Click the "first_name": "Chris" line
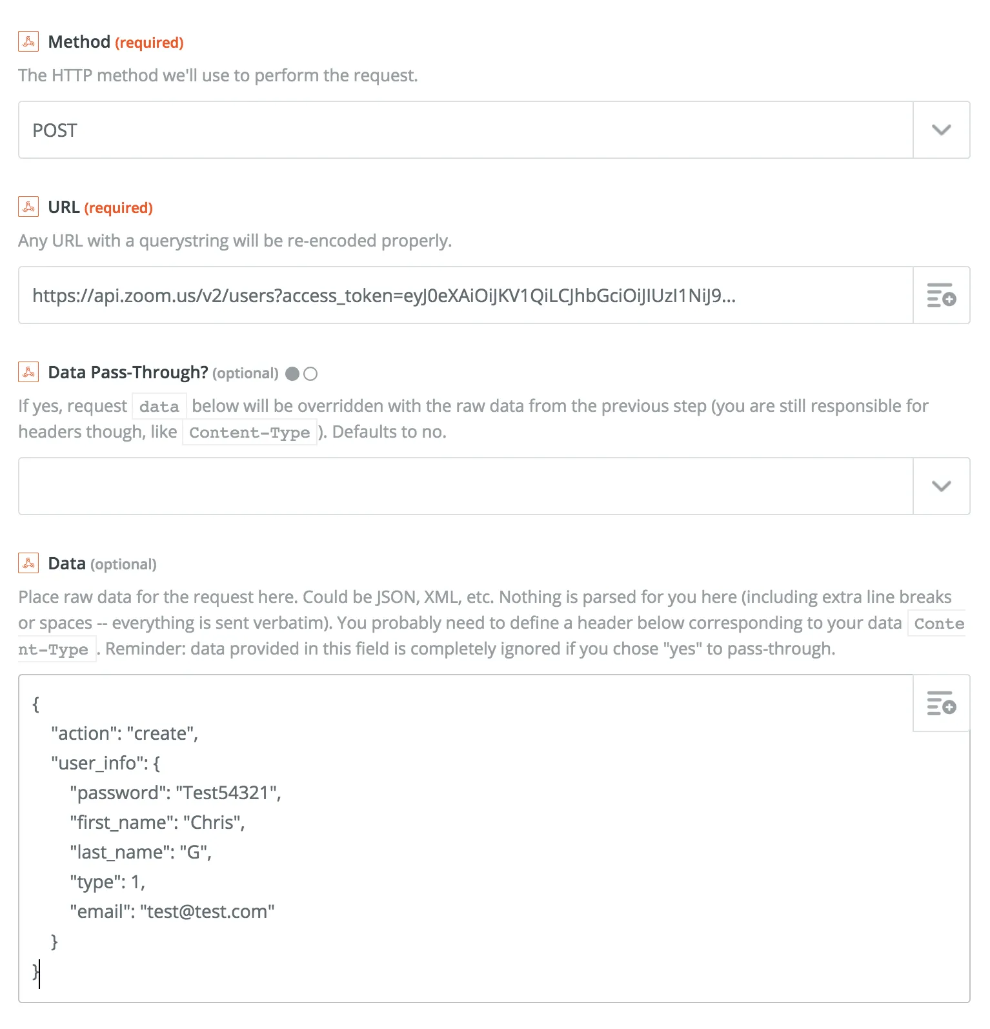 157,822
